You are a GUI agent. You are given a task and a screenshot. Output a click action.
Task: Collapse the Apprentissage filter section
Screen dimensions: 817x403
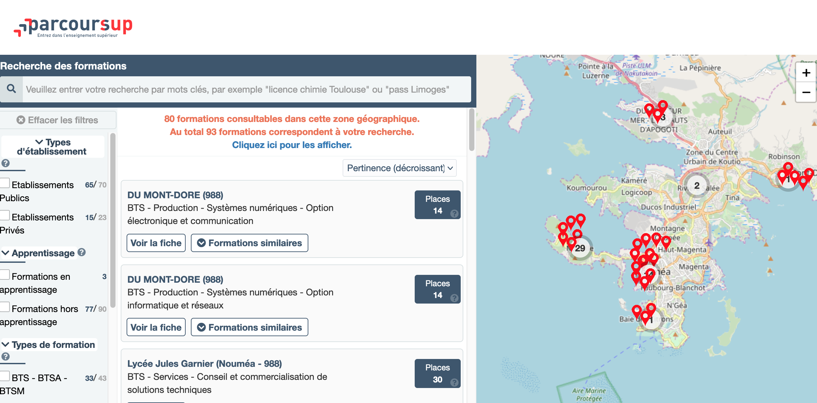[x=39, y=253]
